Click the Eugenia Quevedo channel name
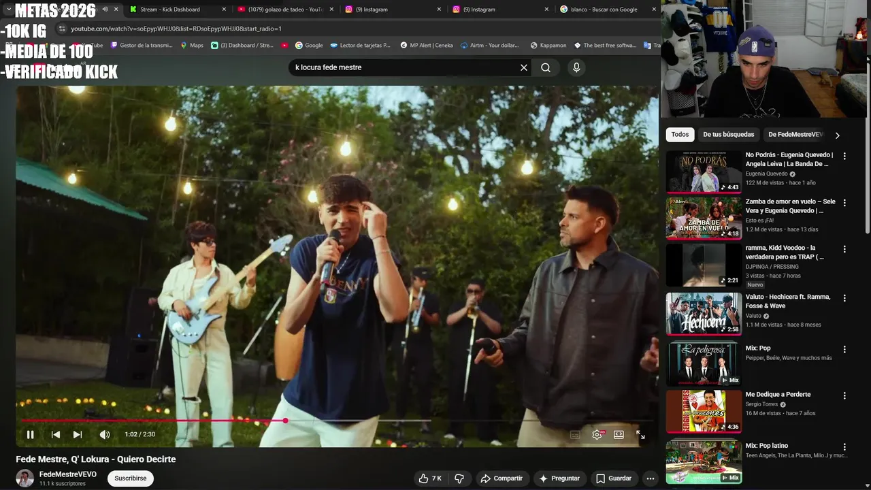Viewport: 871px width, 490px height. (767, 174)
